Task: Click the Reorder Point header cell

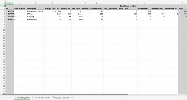Action: [97, 9]
